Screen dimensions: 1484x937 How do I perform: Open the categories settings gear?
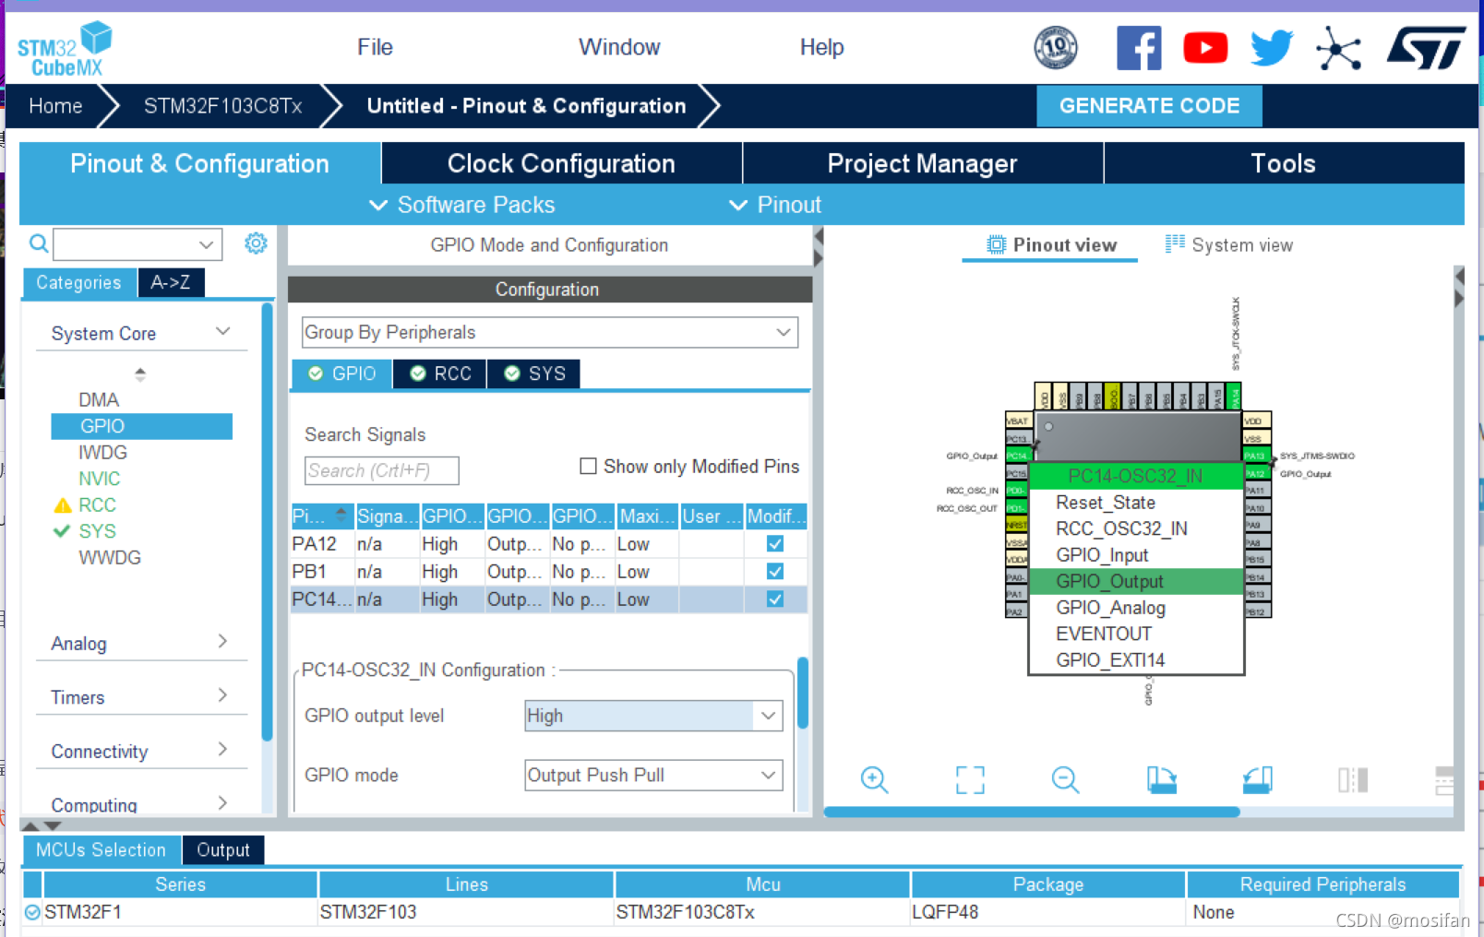(x=256, y=243)
